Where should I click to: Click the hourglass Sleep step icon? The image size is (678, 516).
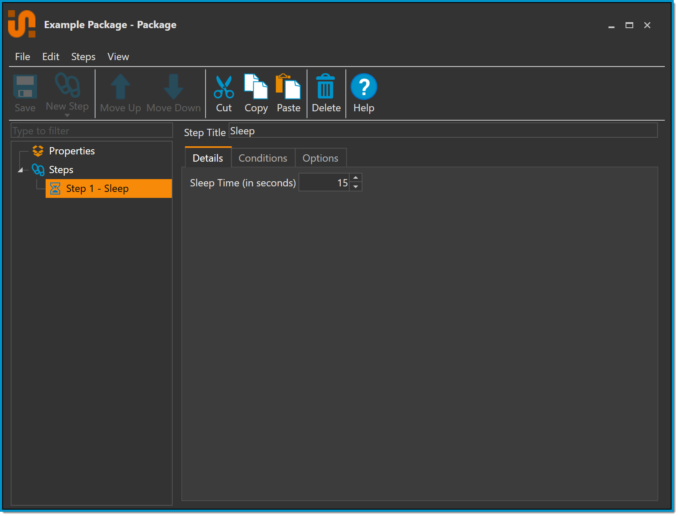coord(55,188)
